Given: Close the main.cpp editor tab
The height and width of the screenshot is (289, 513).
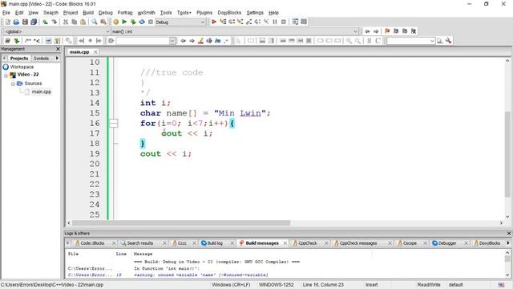Looking at the screenshot, I should (95, 52).
